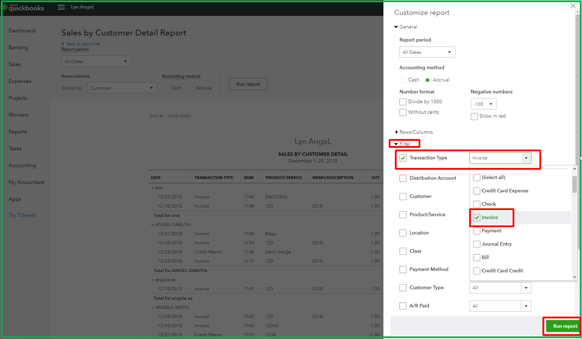Open Dashboard in the sidebar
The height and width of the screenshot is (339, 582).
point(22,31)
